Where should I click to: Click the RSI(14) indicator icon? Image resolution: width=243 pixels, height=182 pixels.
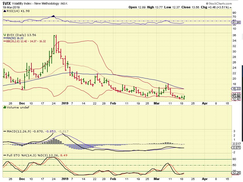coord(5,11)
